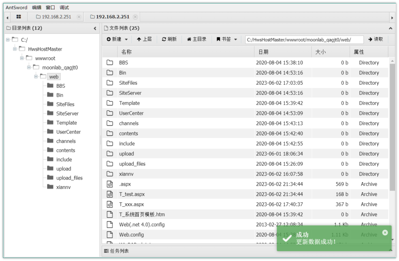Image resolution: width=399 pixels, height=261 pixels.
Task: Show earlier tabs with left arrow
Action: click(7, 18)
